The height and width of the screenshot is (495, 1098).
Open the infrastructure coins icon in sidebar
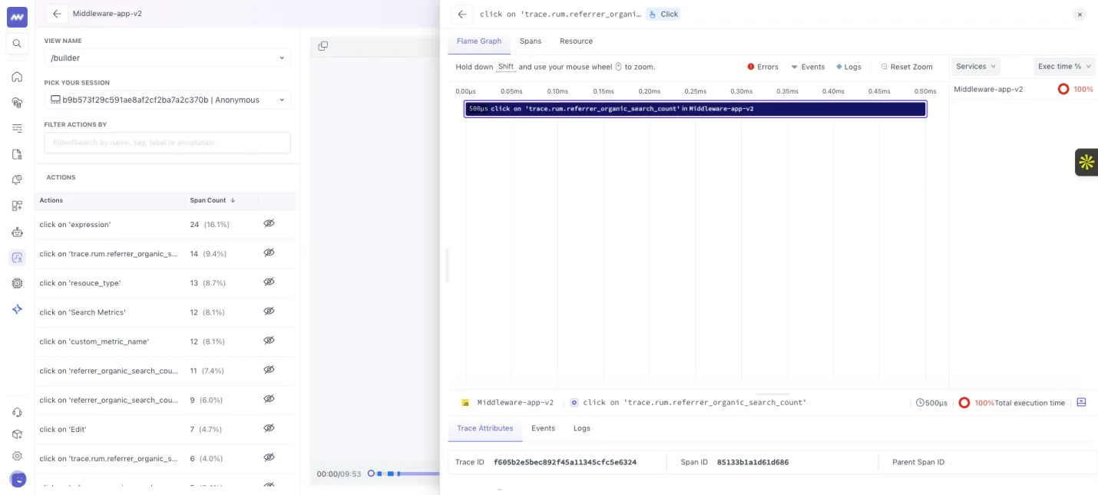pyautogui.click(x=17, y=102)
